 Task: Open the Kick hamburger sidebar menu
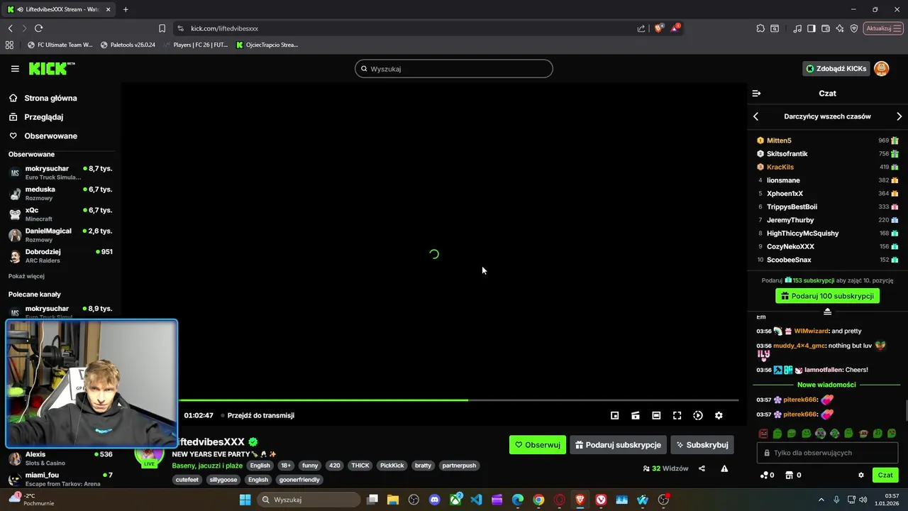pyautogui.click(x=15, y=69)
